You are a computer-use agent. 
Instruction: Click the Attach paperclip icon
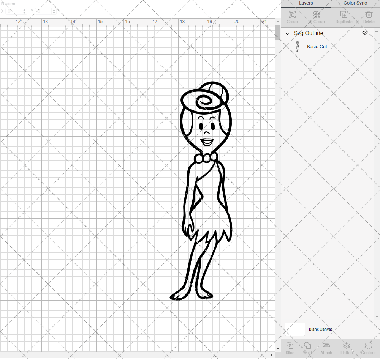coord(326,345)
